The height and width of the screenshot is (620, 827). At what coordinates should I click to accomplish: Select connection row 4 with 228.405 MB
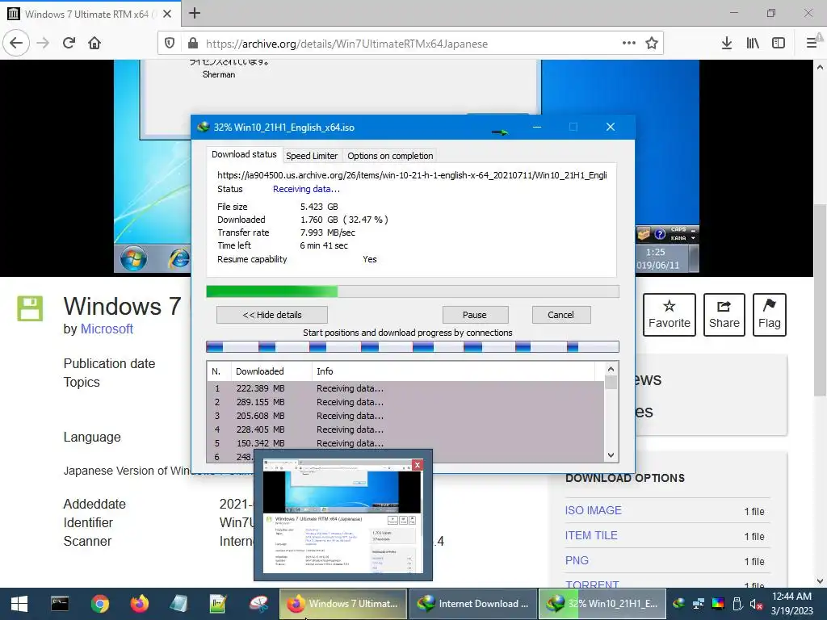tap(405, 429)
